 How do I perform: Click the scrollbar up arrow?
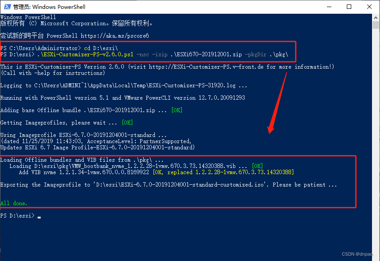click(376, 18)
